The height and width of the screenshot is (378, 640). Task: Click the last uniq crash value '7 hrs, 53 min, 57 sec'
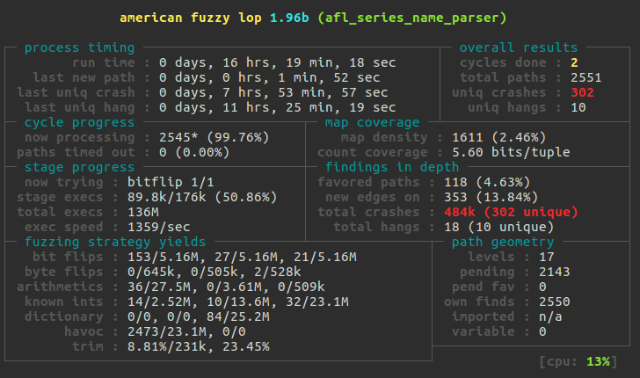pos(305,92)
